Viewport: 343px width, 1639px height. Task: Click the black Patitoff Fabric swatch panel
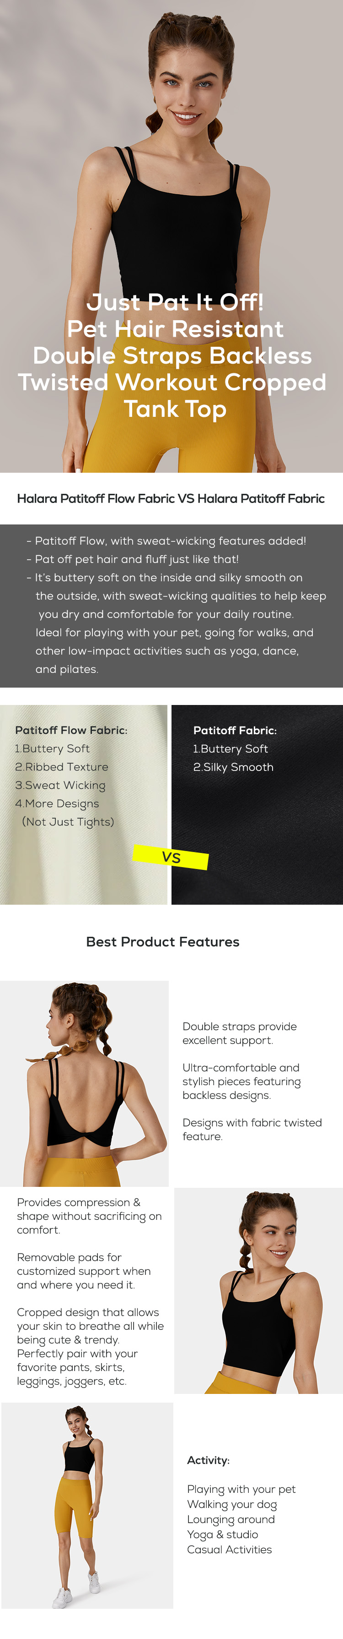pyautogui.click(x=257, y=804)
